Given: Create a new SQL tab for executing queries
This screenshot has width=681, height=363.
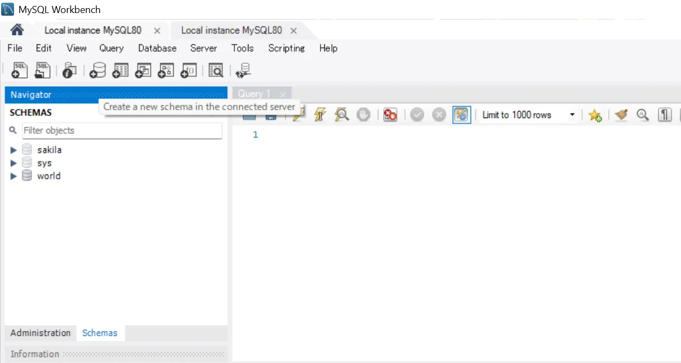Looking at the screenshot, I should click(19, 70).
